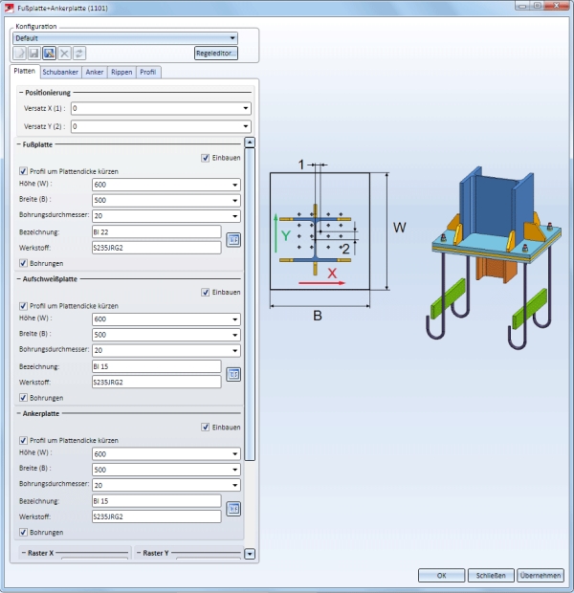This screenshot has width=574, height=593.
Task: Click the save configuration as icon
Action: (x=49, y=54)
